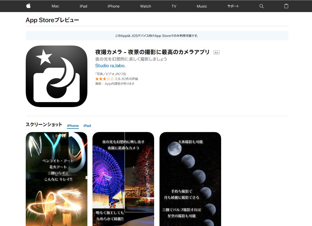Screen dimensions: 312x226
Task: Switch to iPad screenshots tab
Action: [x=87, y=126]
